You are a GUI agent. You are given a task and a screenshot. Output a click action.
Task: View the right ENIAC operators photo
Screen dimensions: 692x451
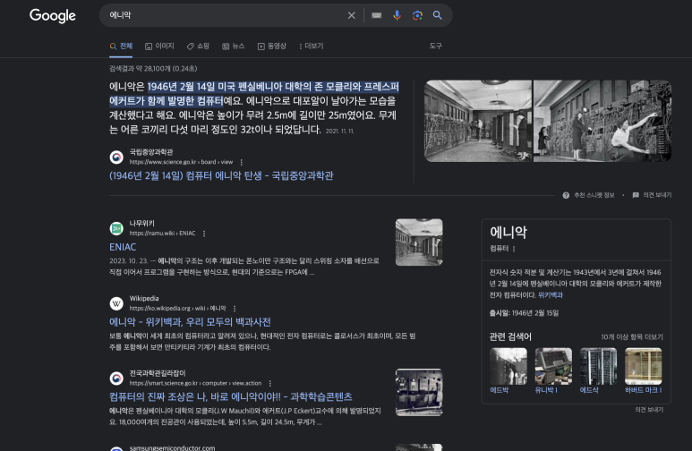tap(602, 121)
